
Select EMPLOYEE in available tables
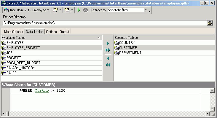52,43
